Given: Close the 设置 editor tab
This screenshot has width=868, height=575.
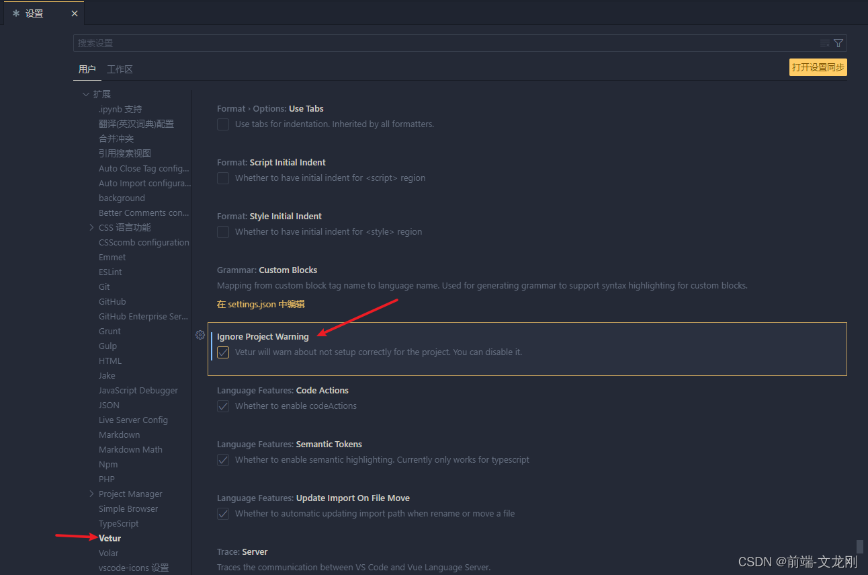Looking at the screenshot, I should (75, 12).
